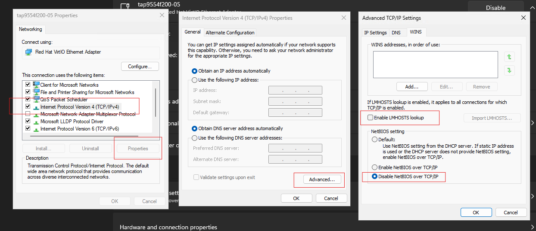
Task: Click the Advanced... button in IPv4 properties
Action: (x=322, y=179)
